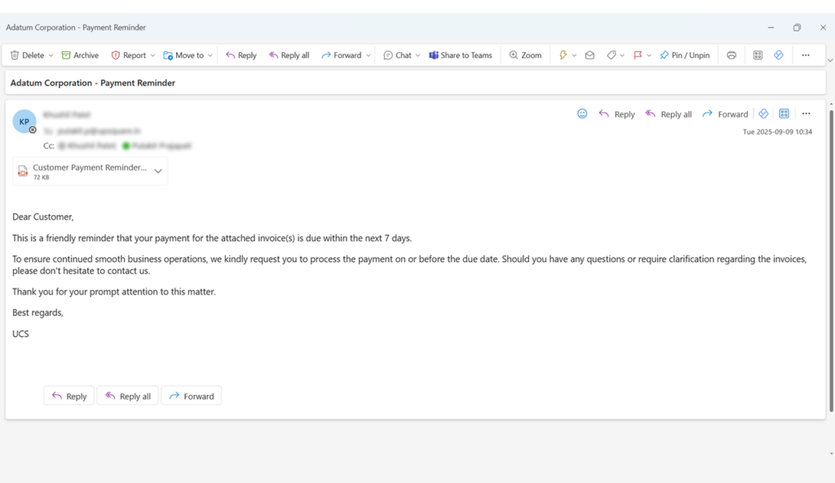Viewport: 835px width, 483px height.
Task: Toggle the flag on this message
Action: (638, 55)
